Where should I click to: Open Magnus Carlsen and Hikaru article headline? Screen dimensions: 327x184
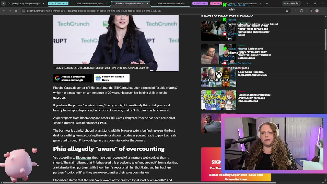click(x=254, y=53)
